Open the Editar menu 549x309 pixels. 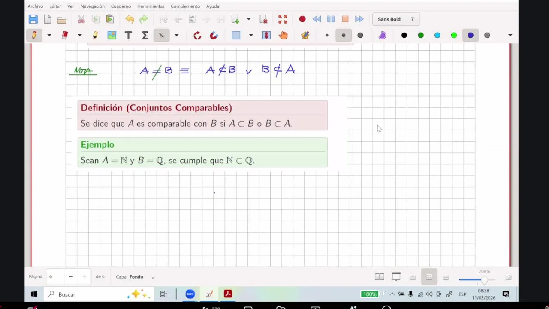pos(55,6)
